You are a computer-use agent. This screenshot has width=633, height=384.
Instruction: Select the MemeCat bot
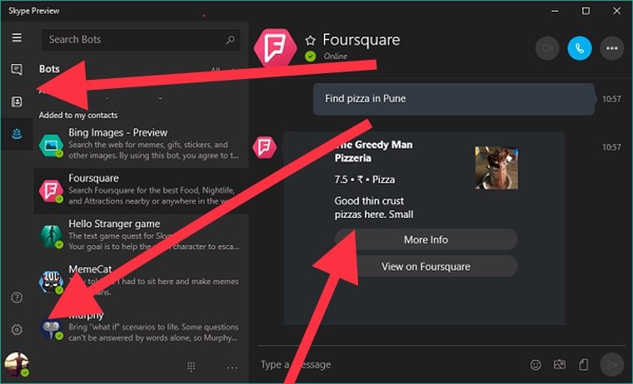141,281
